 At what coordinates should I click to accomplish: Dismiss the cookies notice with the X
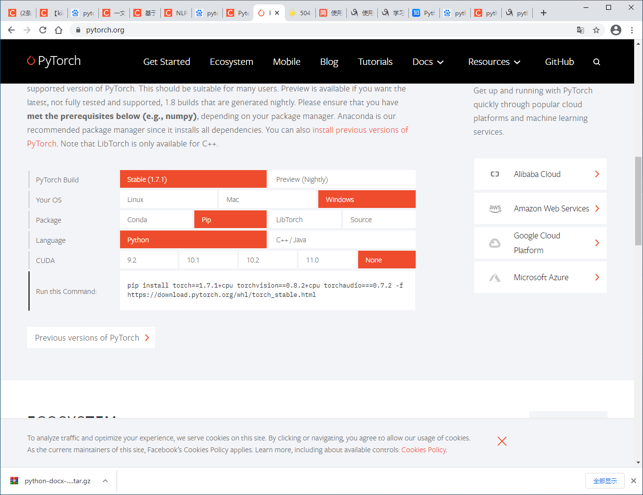coord(502,441)
